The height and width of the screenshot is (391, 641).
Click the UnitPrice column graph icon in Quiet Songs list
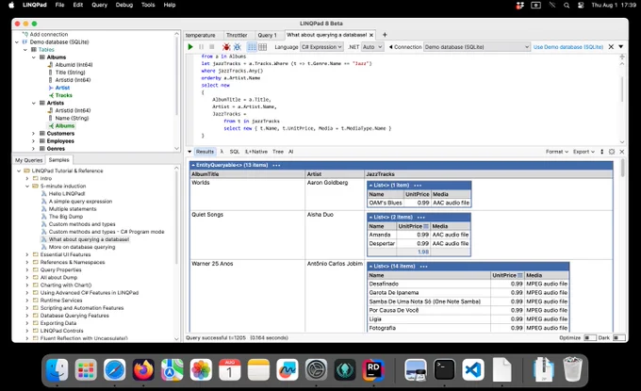coord(426,226)
